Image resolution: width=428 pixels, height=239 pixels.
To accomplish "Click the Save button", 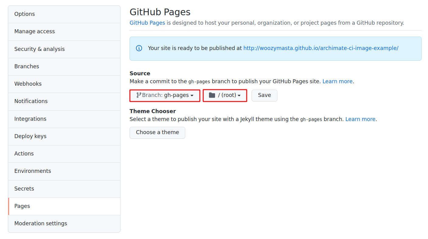I will (264, 95).
